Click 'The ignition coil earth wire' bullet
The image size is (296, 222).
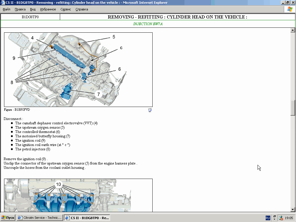point(43,145)
